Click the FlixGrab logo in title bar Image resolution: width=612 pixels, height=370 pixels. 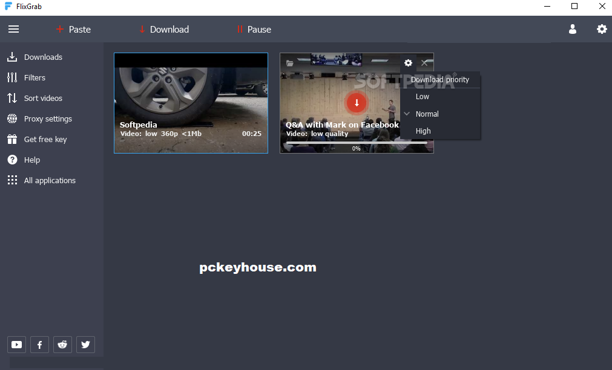tap(8, 6)
